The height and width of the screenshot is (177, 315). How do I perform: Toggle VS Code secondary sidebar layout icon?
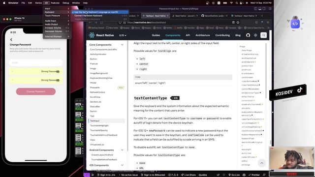(x=264, y=9)
